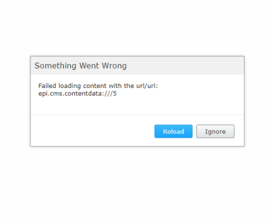Click the word 'Wrong' in the title

(x=114, y=66)
